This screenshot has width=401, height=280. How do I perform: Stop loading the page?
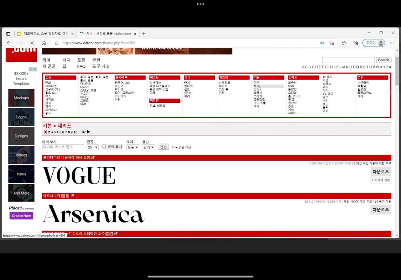pos(32,43)
